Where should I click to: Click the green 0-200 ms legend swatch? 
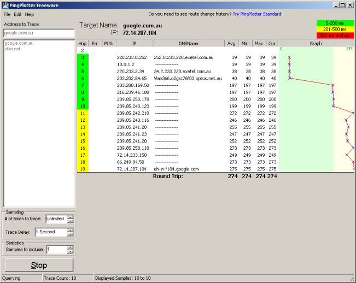click(x=335, y=23)
